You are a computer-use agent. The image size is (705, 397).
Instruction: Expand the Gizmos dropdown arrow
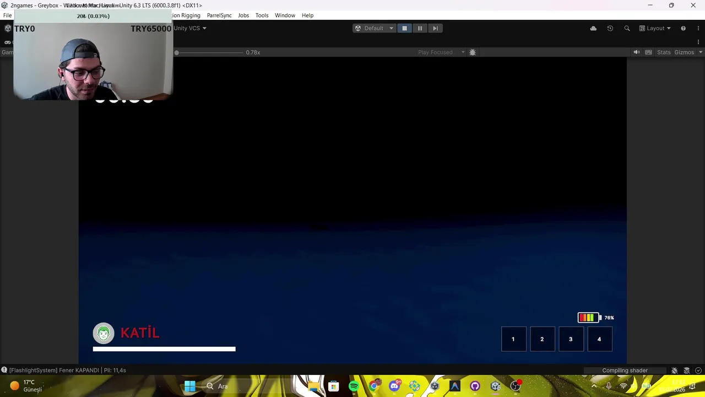point(700,52)
